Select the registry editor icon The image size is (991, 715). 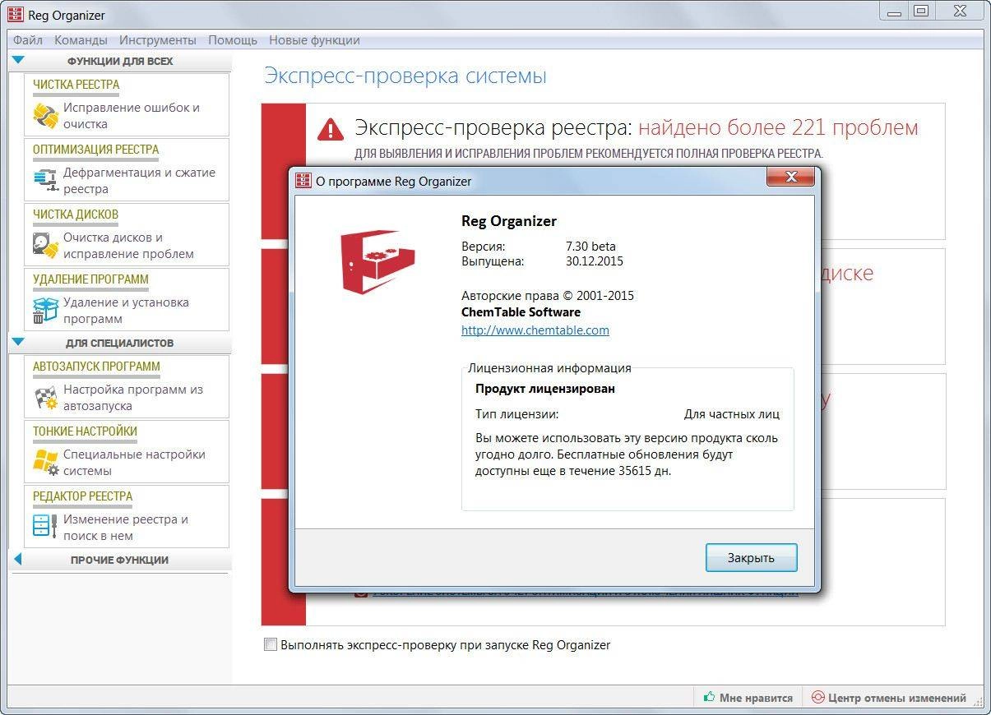click(45, 528)
